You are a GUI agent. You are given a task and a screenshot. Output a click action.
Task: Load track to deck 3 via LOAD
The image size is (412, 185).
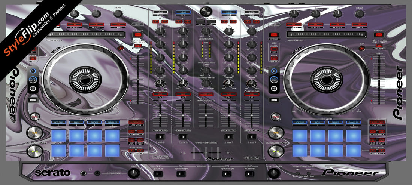pyautogui.click(x=160, y=12)
